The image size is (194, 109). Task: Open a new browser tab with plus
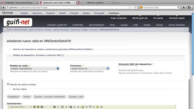[116, 3]
